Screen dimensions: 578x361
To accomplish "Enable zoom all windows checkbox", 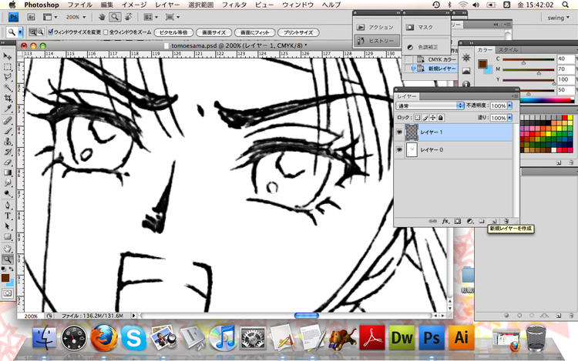I will [106, 32].
